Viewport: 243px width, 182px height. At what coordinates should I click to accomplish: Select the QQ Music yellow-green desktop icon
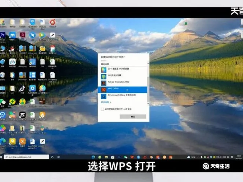(22, 101)
